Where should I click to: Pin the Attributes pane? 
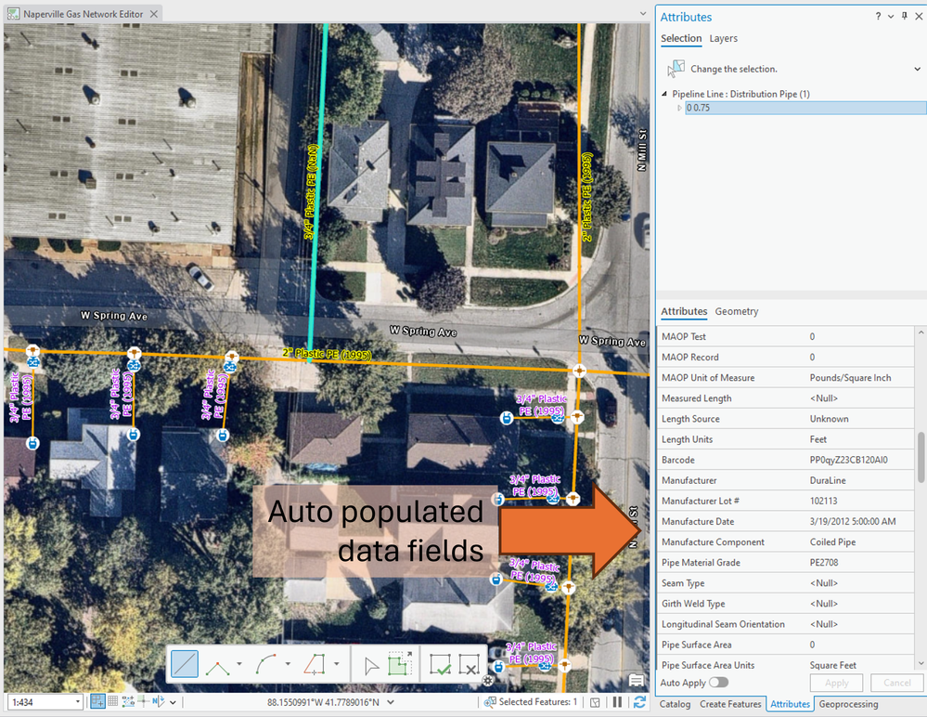pos(905,16)
